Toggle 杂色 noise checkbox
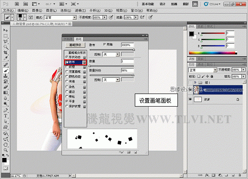The height and width of the screenshot is (179, 248). 67,87
